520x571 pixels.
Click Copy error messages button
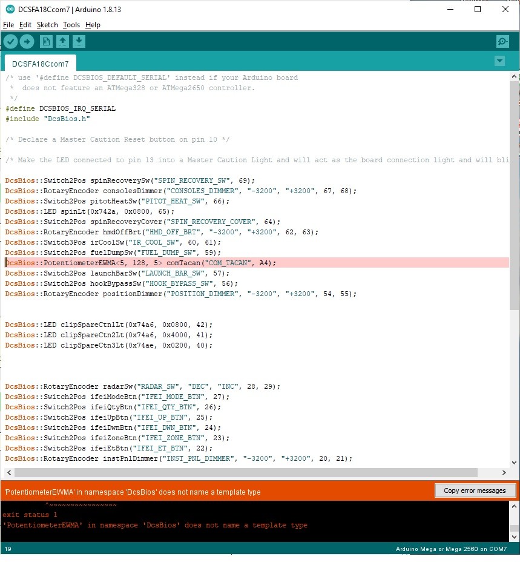475,490
